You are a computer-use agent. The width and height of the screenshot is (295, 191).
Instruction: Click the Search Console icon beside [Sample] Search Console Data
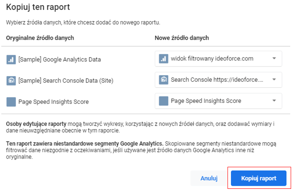pyautogui.click(x=11, y=80)
